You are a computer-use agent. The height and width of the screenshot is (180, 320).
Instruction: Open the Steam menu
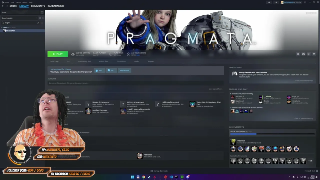(6, 2)
